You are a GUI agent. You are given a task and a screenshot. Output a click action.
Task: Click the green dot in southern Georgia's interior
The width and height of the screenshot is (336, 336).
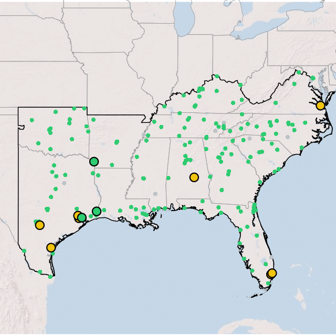coord(222,190)
